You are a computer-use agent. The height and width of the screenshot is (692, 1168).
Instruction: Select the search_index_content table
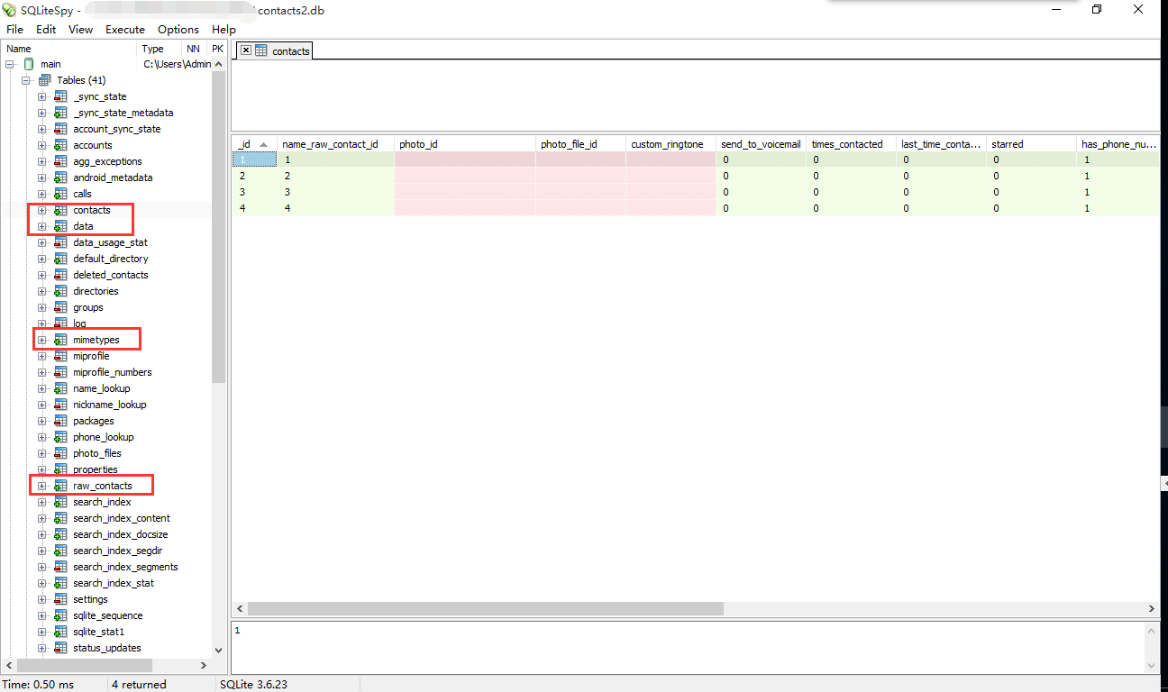click(x=122, y=518)
